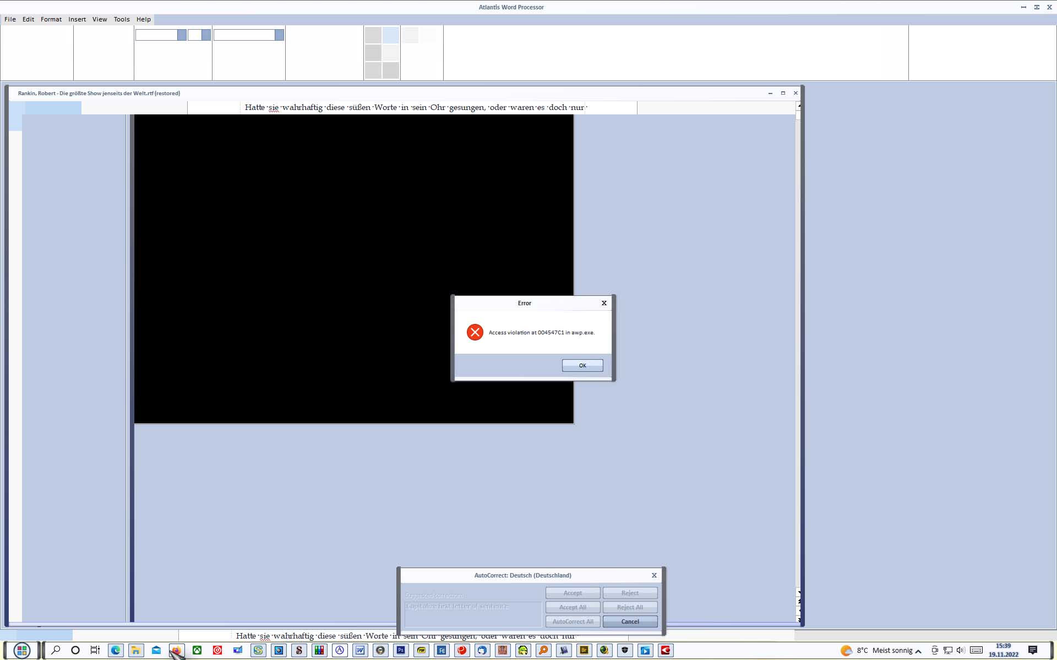Click Cancel in AutoCorrect dialog
The height and width of the screenshot is (660, 1057).
pos(630,621)
